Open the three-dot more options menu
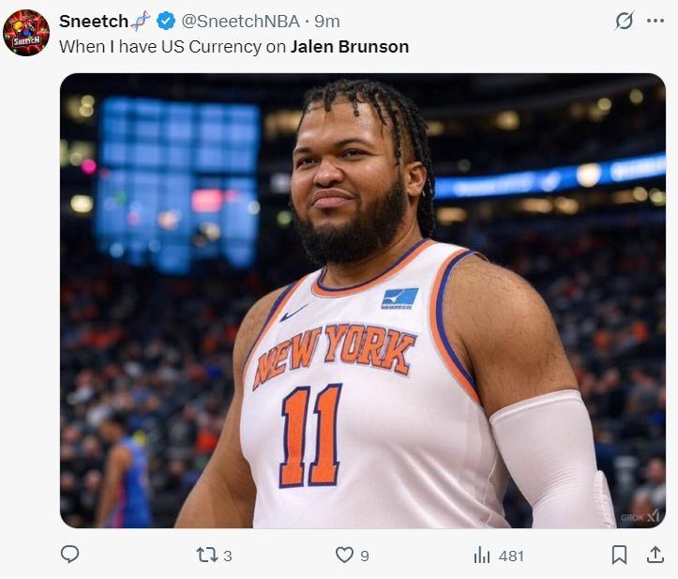 (655, 21)
